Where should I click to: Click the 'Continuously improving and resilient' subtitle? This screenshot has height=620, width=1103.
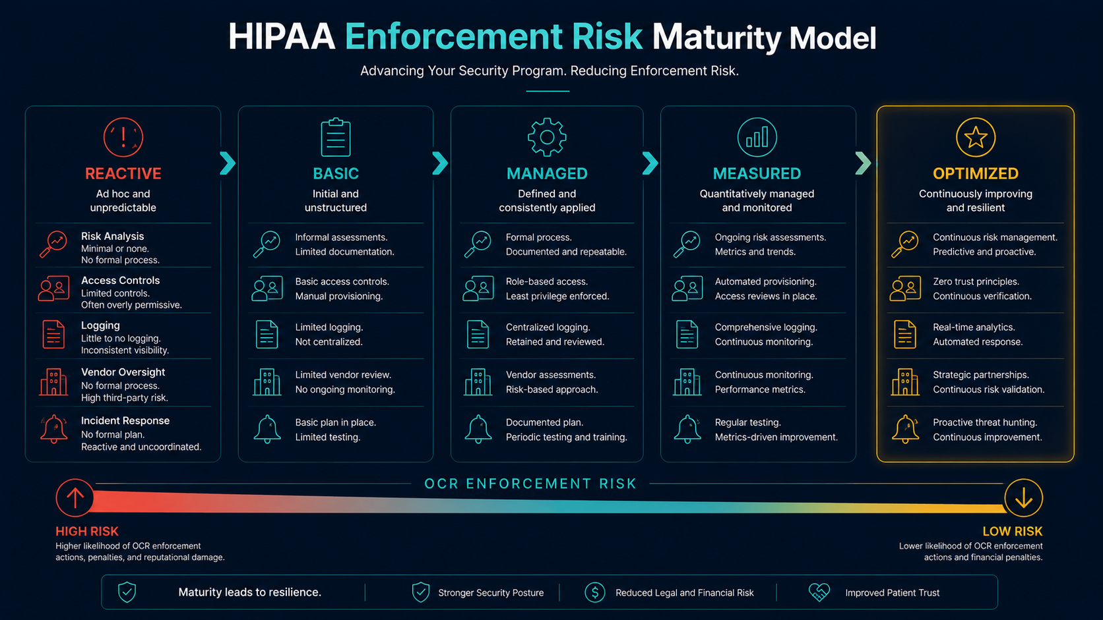pyautogui.click(x=976, y=200)
